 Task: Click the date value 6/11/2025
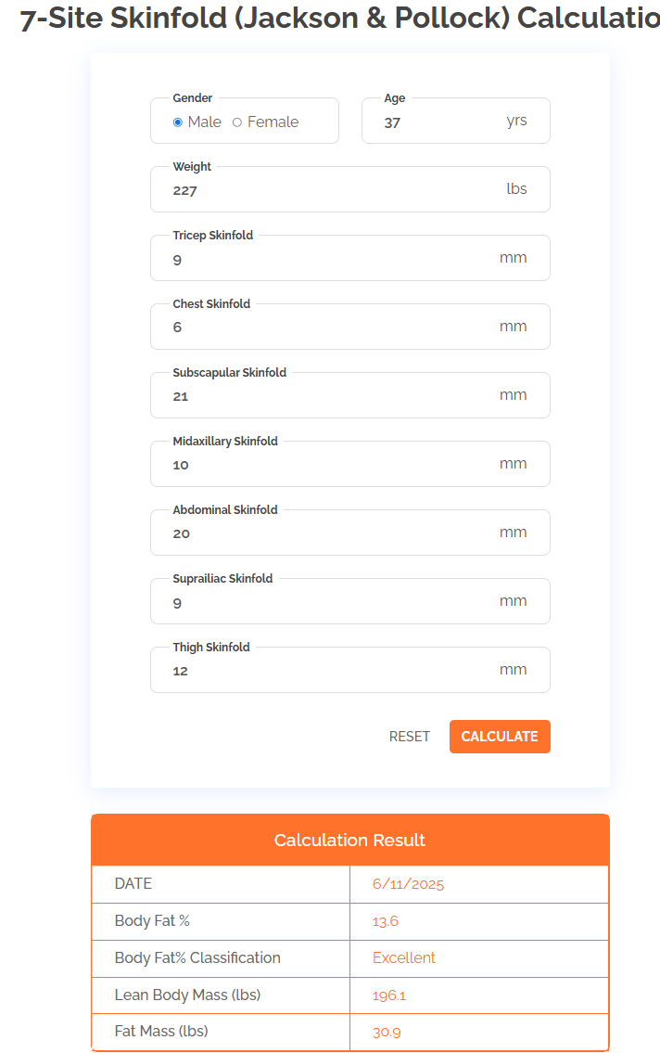[x=408, y=884]
